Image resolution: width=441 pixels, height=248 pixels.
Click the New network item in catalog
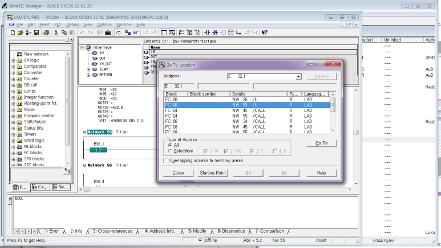(x=36, y=54)
